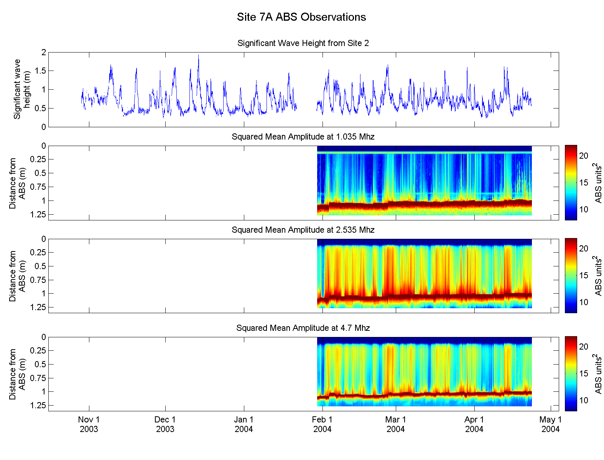Click the Dec 1 2003 axis label

pos(165,424)
